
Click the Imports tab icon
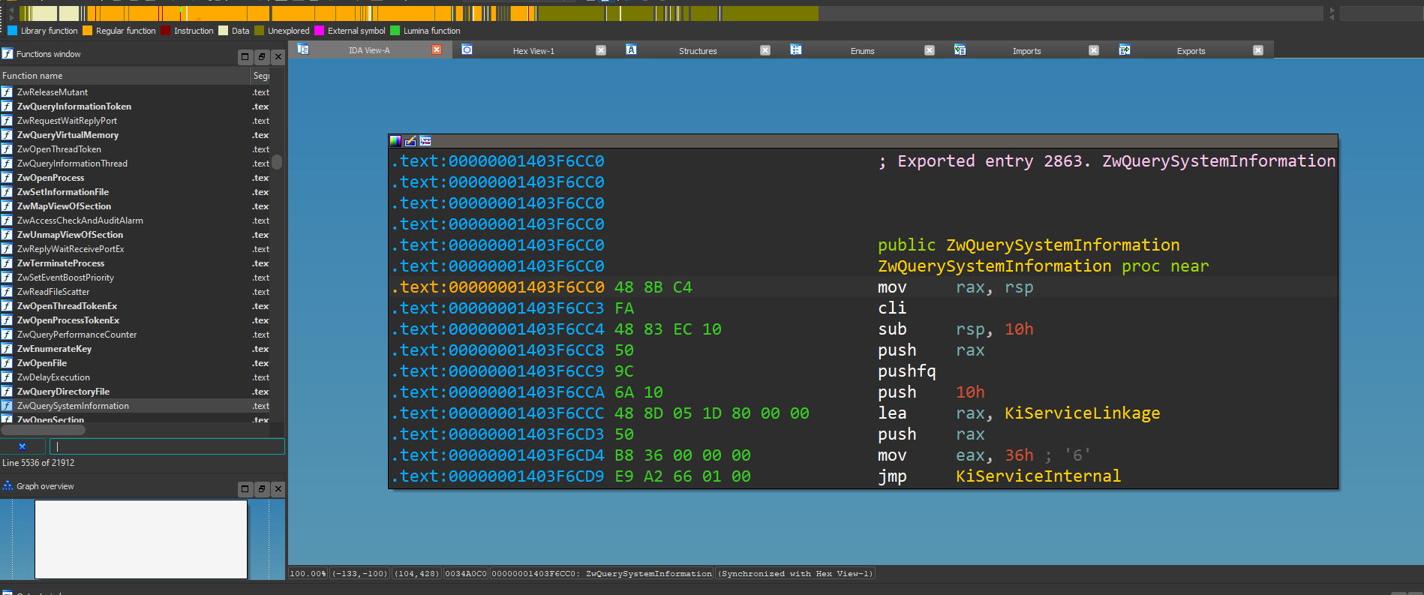point(960,50)
